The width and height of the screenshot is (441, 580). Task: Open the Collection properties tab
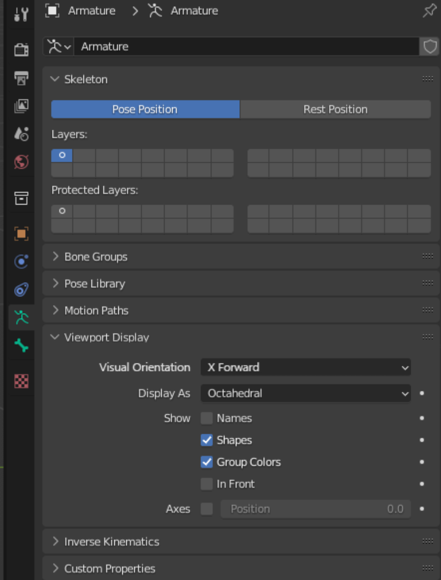point(21,198)
